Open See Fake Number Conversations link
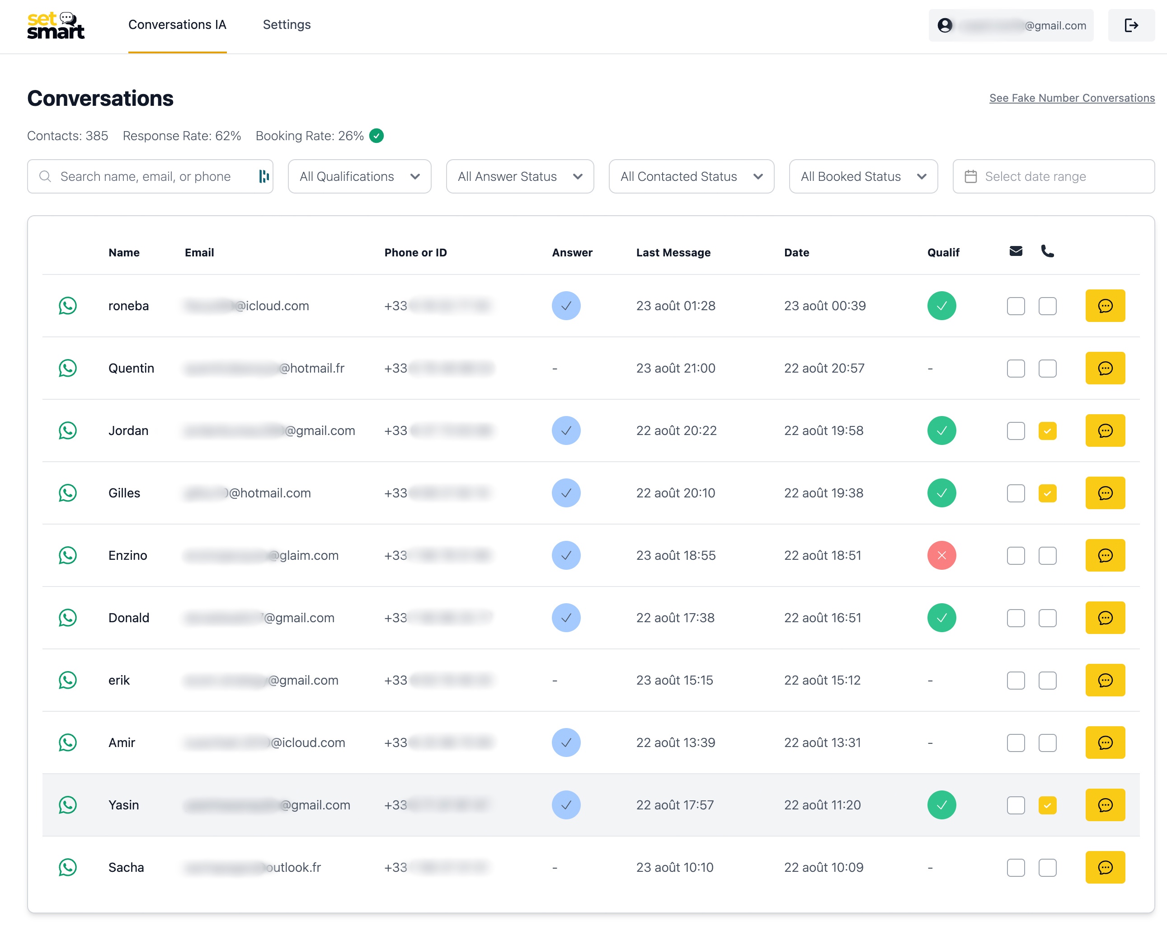 click(1072, 98)
